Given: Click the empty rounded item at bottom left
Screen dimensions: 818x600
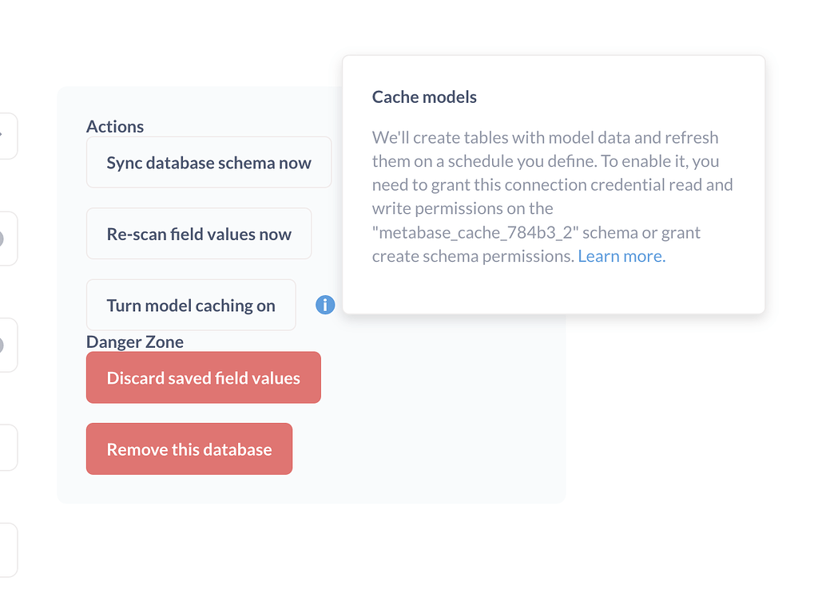Looking at the screenshot, I should (8, 550).
